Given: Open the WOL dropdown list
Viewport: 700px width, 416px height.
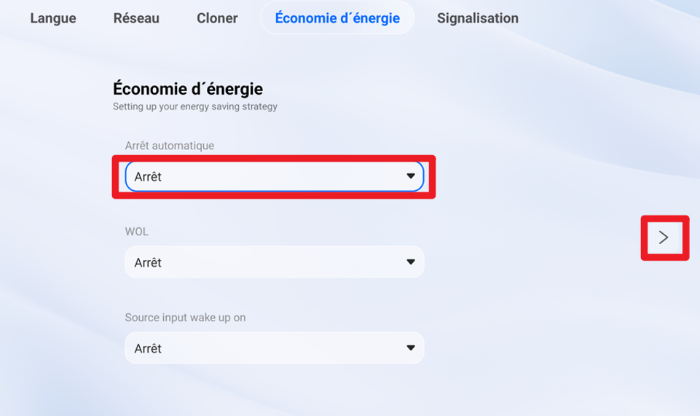Looking at the screenshot, I should (x=274, y=262).
